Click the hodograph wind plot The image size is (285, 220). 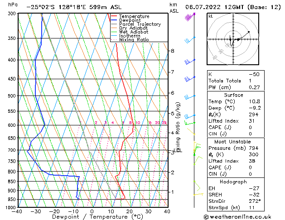[x=233, y=39]
